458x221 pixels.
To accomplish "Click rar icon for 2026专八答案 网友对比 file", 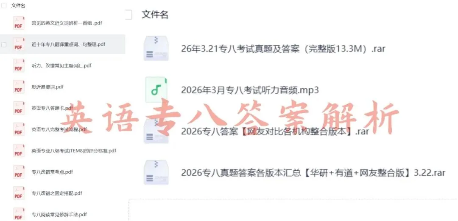I will [156, 131].
